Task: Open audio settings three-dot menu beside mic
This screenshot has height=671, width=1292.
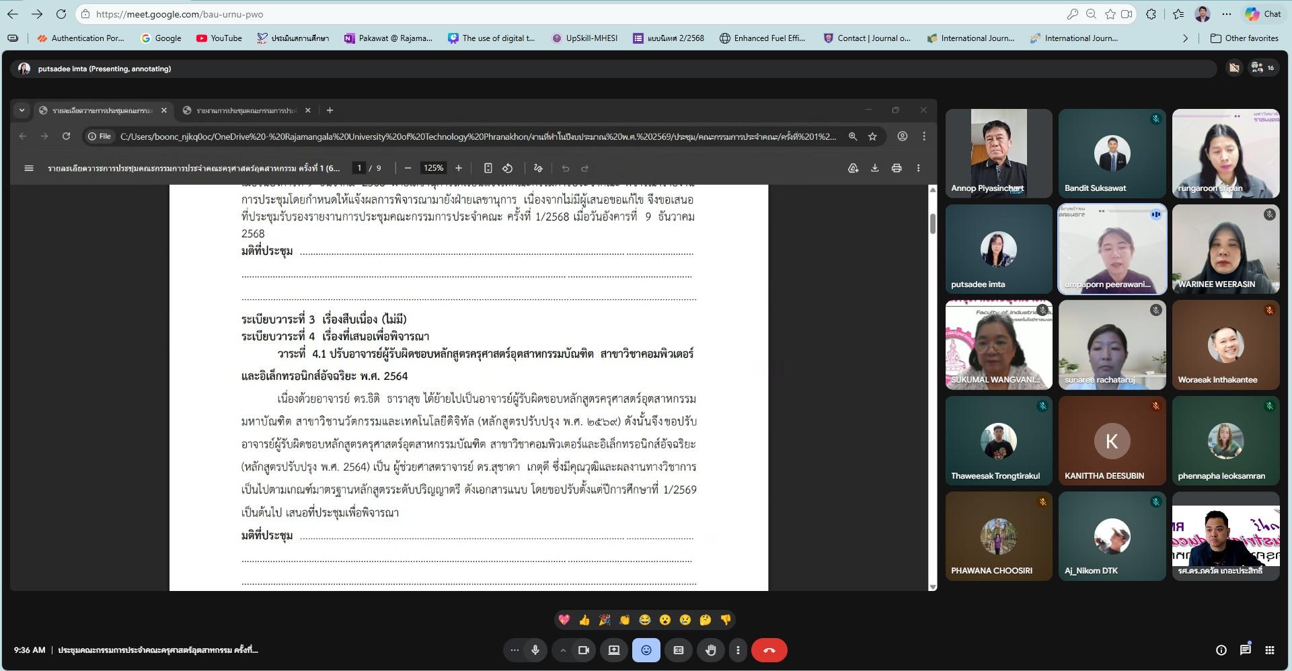Action: click(515, 650)
